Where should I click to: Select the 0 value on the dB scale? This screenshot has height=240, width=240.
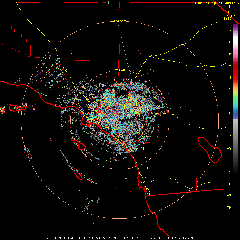pos(230,113)
